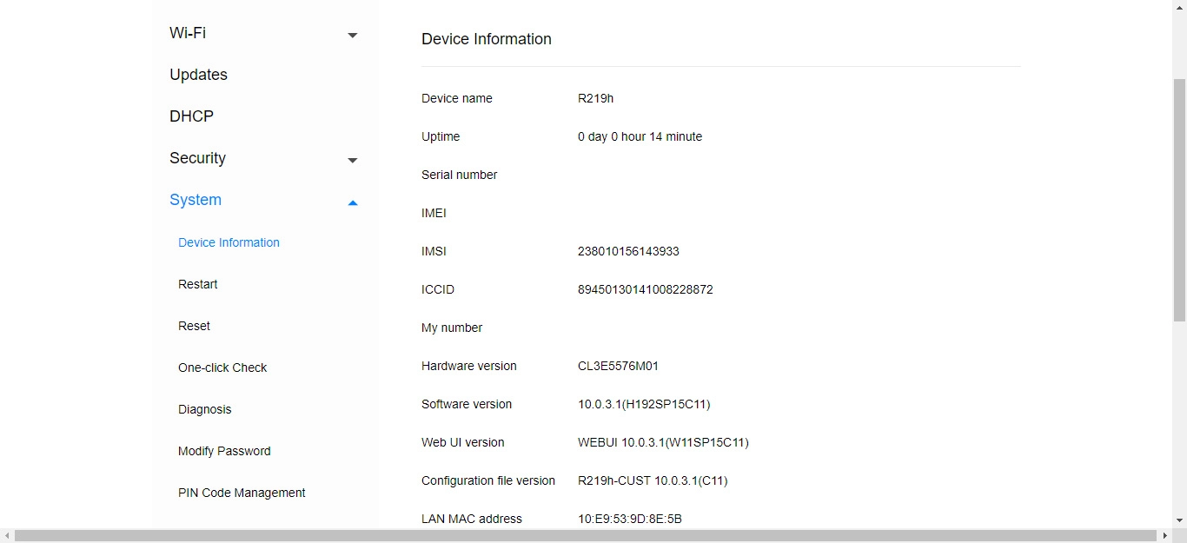Open the DHCP settings page

[191, 116]
